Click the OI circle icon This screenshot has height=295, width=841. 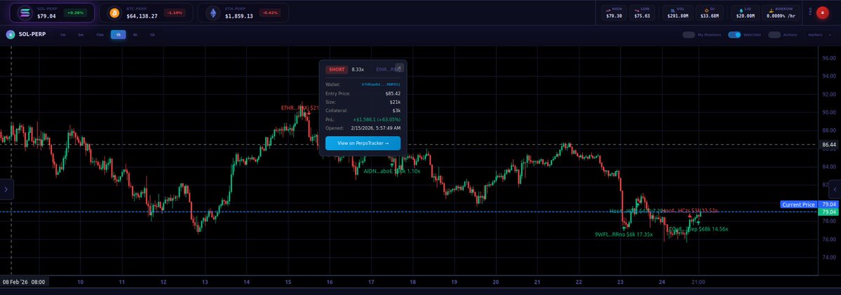click(706, 10)
